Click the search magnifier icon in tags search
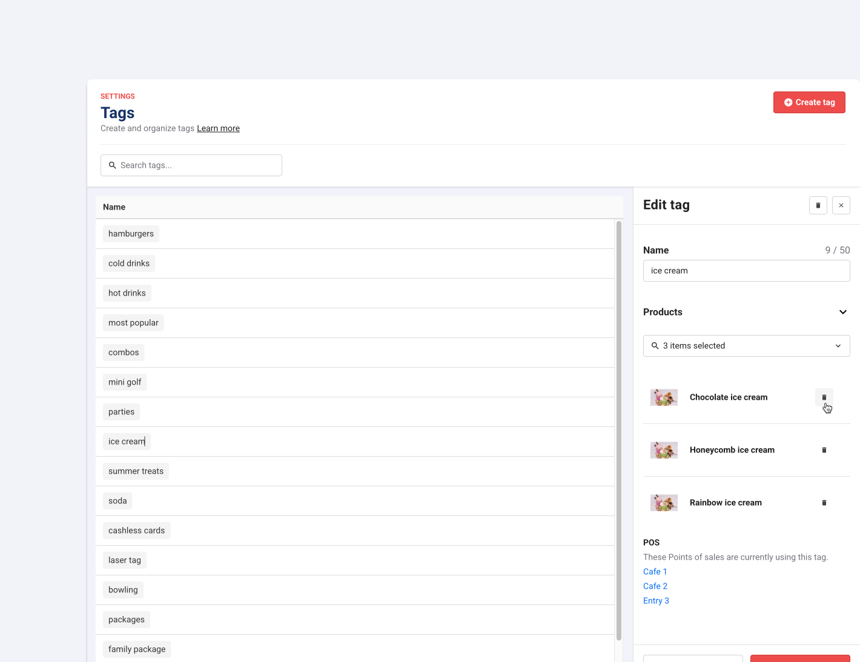Viewport: 860px width, 662px height. tap(112, 165)
